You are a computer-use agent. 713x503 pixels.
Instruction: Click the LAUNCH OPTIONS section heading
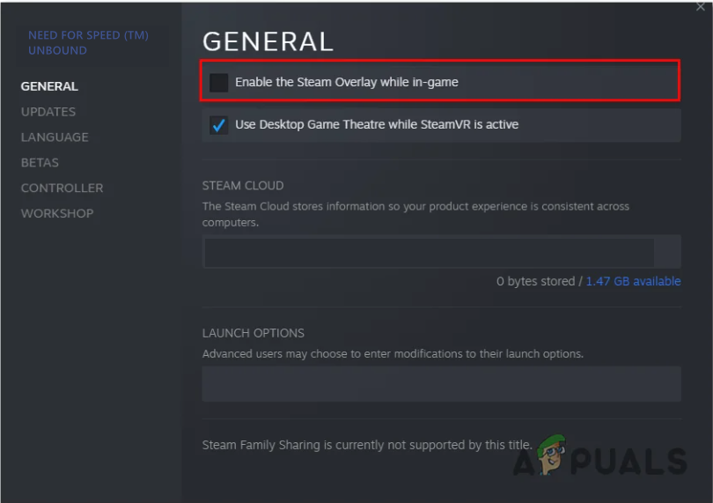[254, 333]
